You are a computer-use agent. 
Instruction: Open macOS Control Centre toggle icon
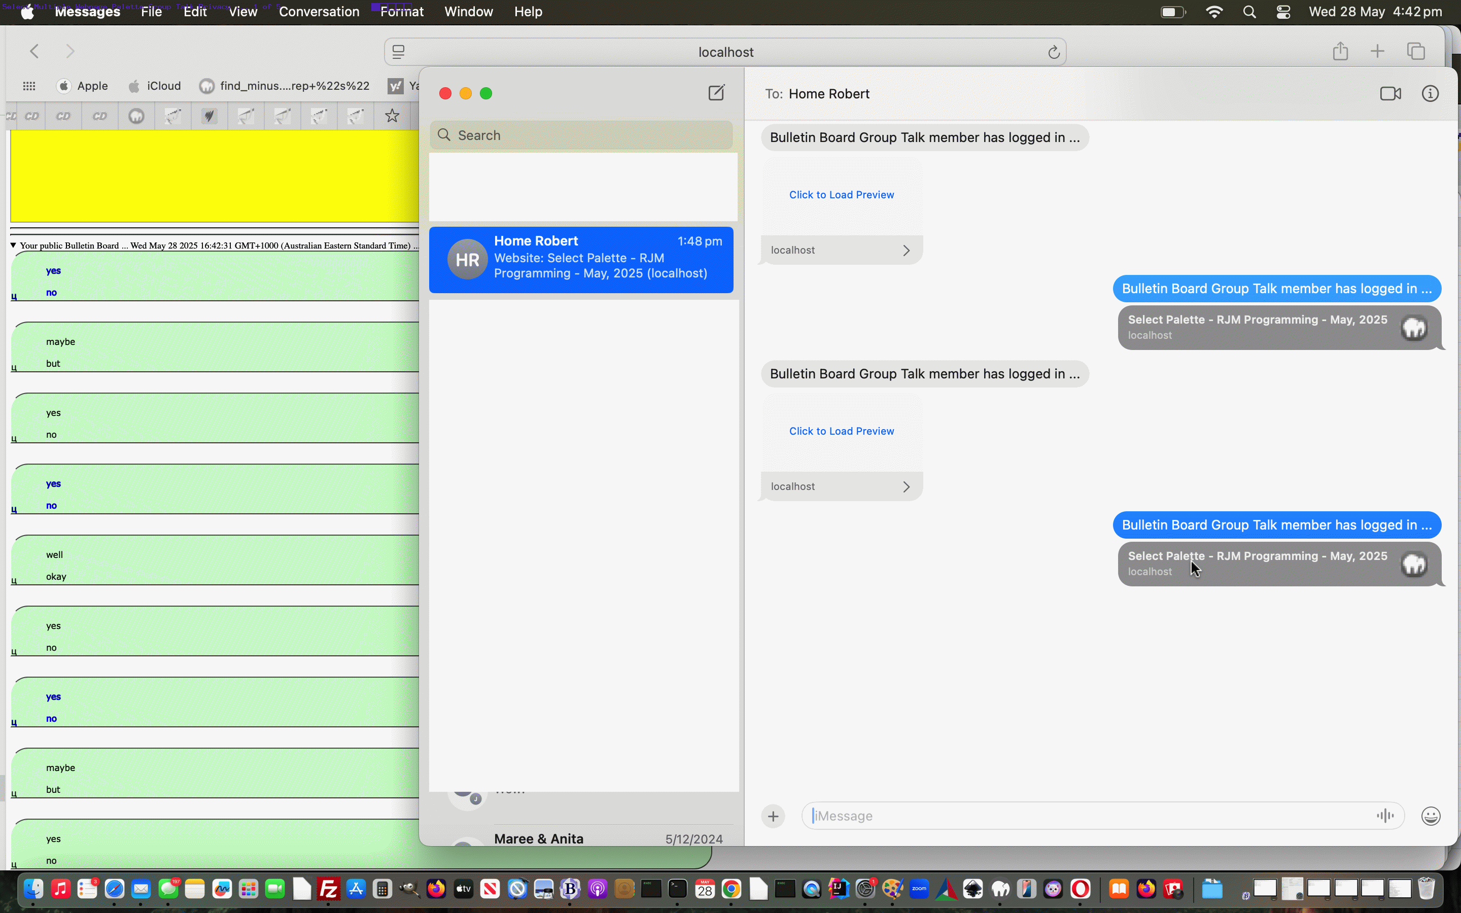coord(1283,12)
